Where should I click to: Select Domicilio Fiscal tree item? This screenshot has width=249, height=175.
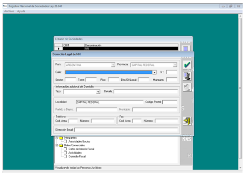(x=77, y=157)
